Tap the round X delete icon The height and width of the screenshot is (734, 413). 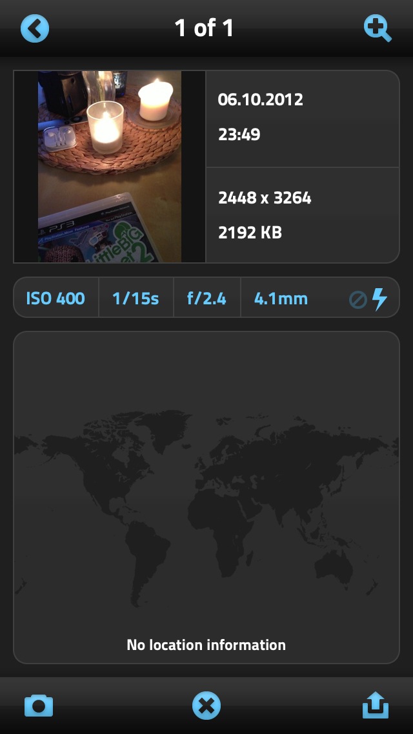[206, 706]
